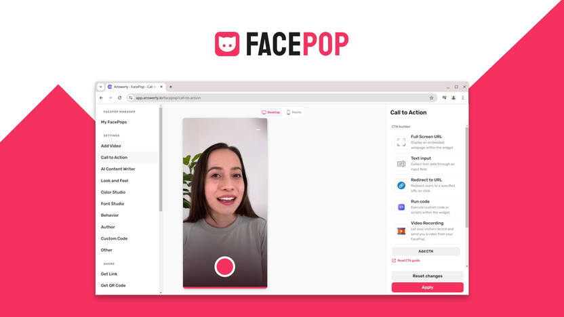564x317 pixels.
Task: Open Look and Feel settings
Action: point(115,181)
